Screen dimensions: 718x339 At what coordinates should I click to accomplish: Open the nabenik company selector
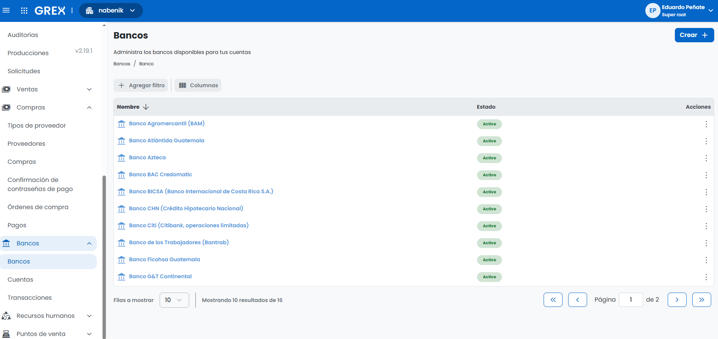(x=111, y=11)
